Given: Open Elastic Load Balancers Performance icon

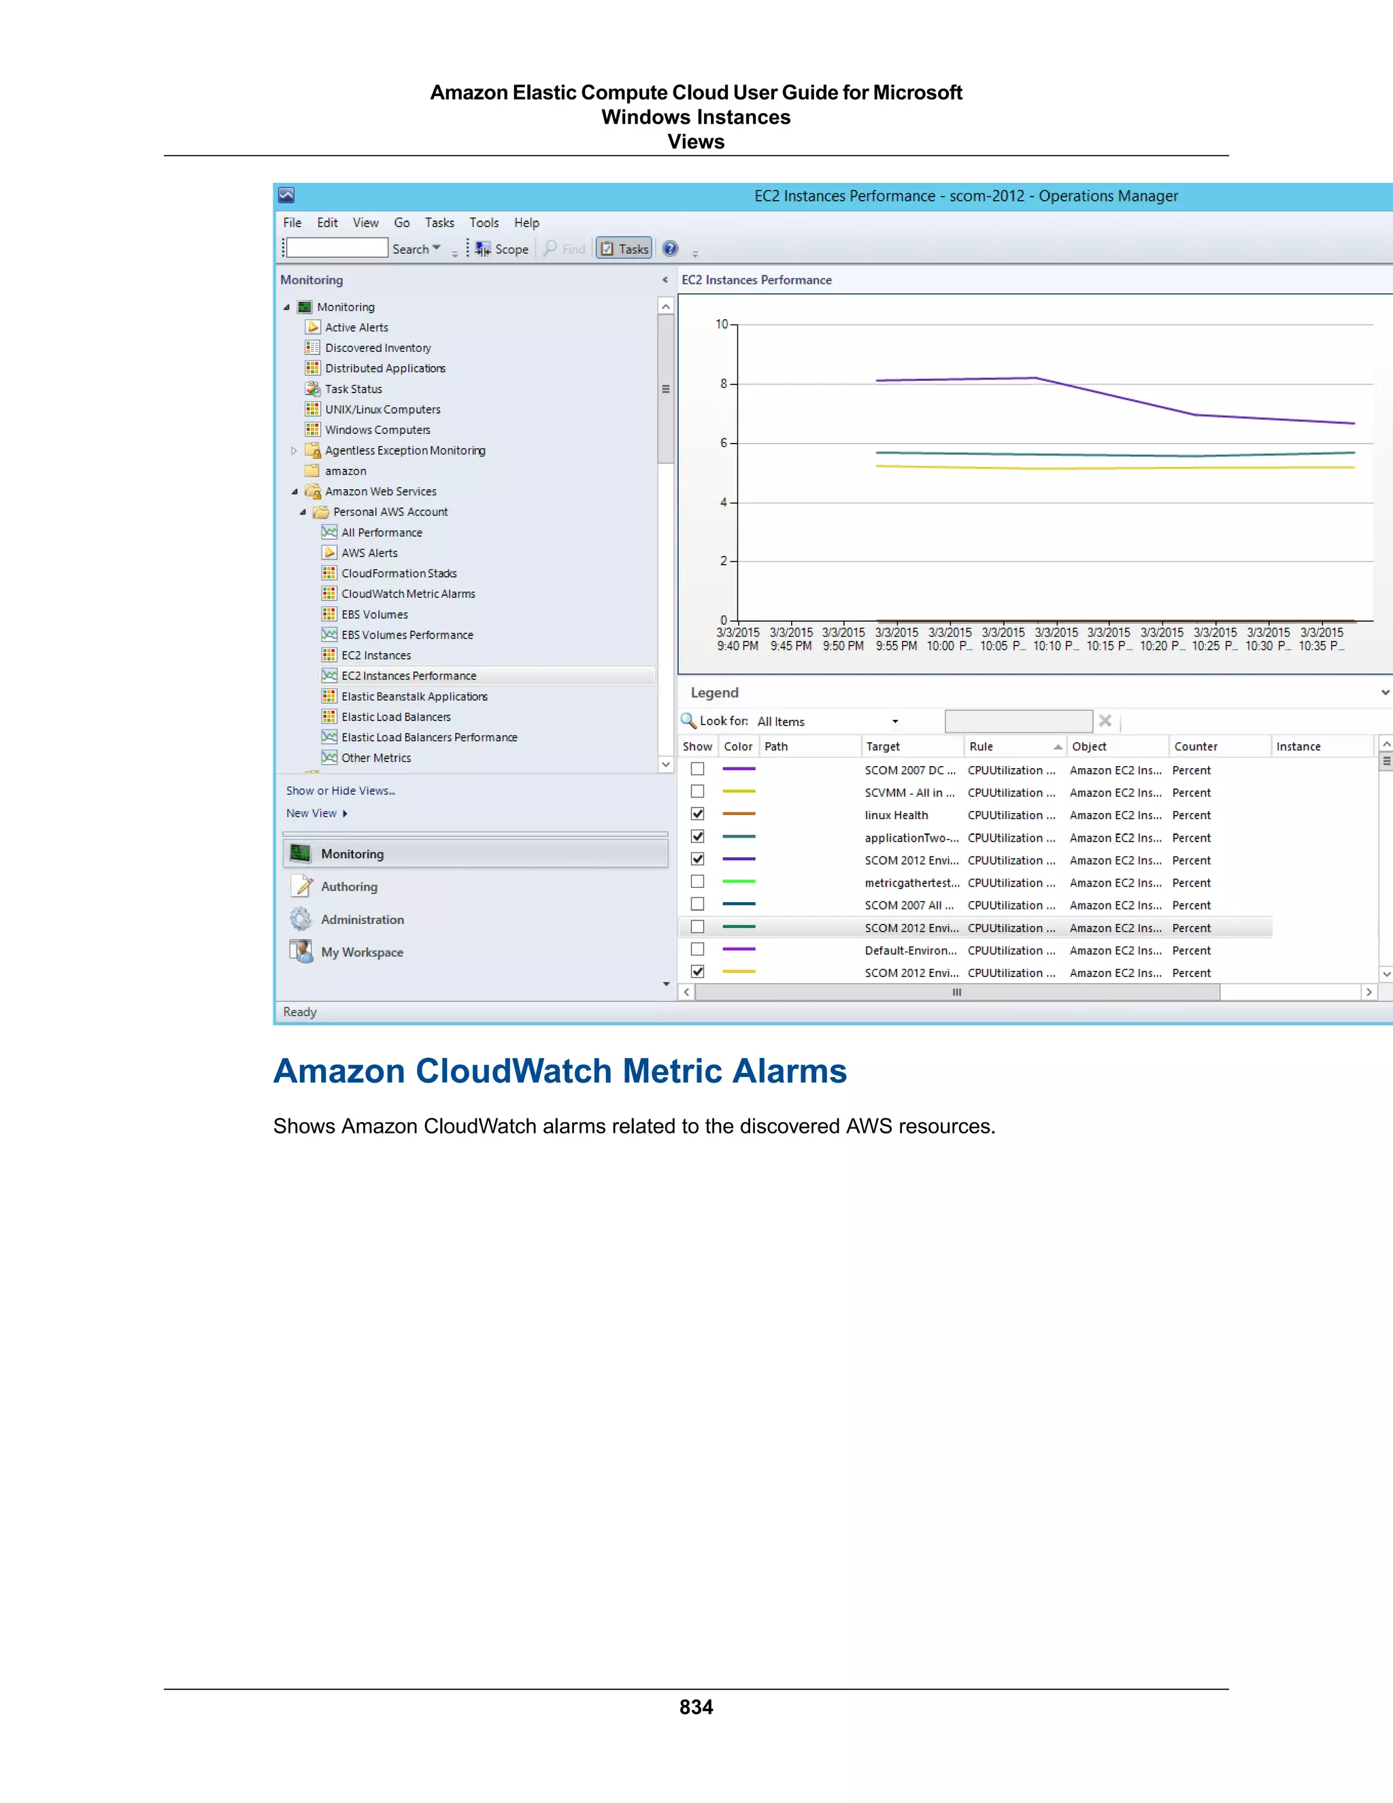Looking at the screenshot, I should 329,738.
